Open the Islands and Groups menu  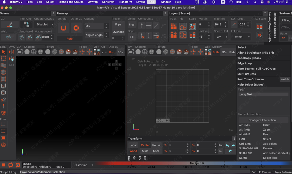(71, 2)
